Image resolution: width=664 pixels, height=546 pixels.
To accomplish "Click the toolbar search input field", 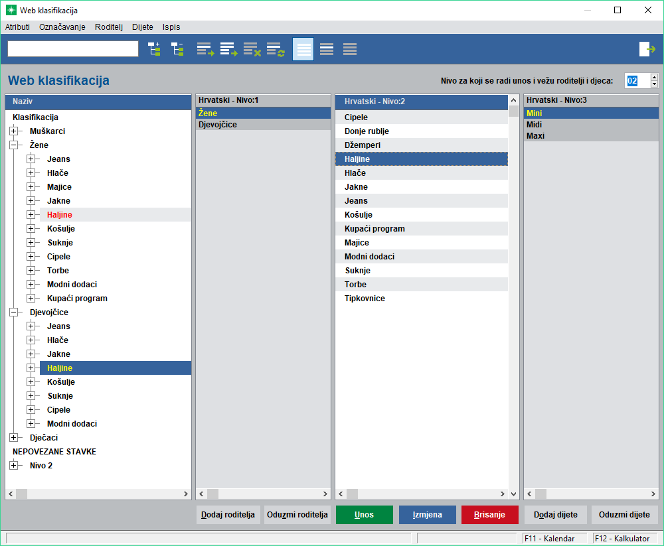I will (x=73, y=49).
